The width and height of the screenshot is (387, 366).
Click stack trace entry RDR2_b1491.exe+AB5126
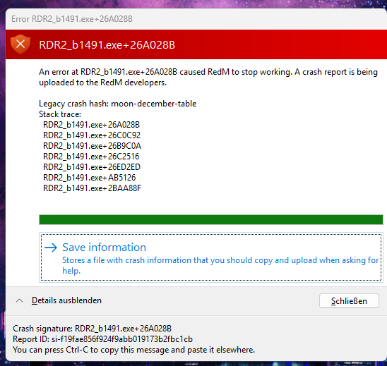tap(90, 178)
